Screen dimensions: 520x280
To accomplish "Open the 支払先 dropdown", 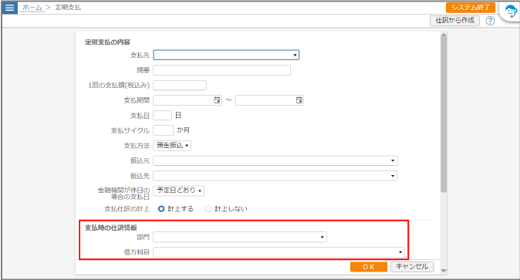I will pos(226,55).
